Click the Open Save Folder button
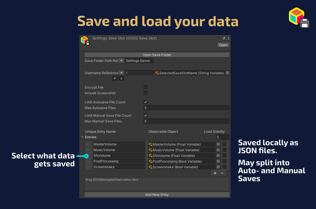This screenshot has height=209, width=316. 157,55
